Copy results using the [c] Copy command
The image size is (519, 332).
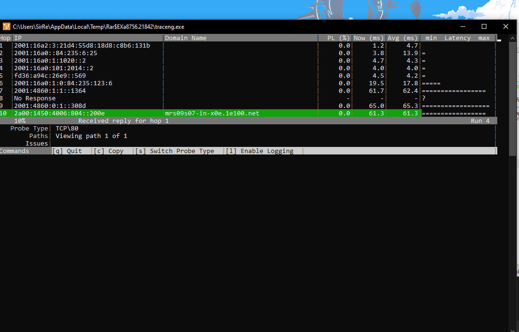pyautogui.click(x=109, y=151)
